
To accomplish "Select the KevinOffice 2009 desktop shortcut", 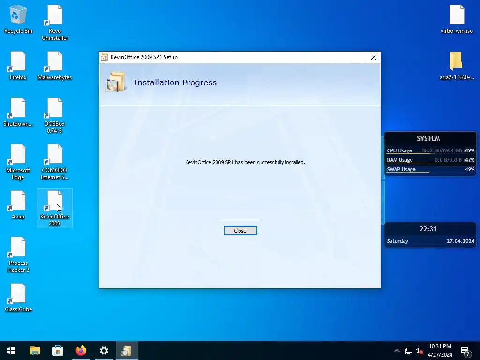I will pos(55,208).
